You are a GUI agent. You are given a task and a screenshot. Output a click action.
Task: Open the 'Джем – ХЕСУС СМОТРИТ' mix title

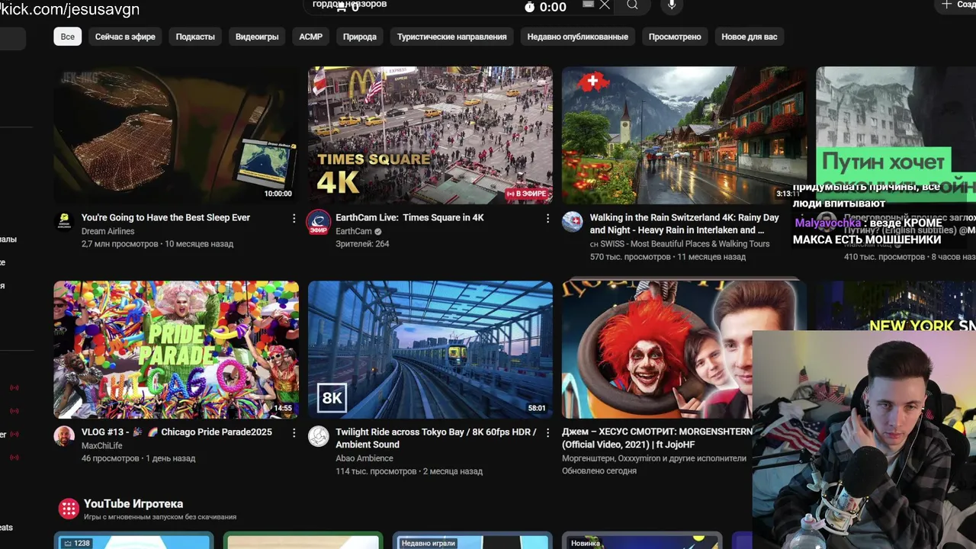tap(657, 438)
